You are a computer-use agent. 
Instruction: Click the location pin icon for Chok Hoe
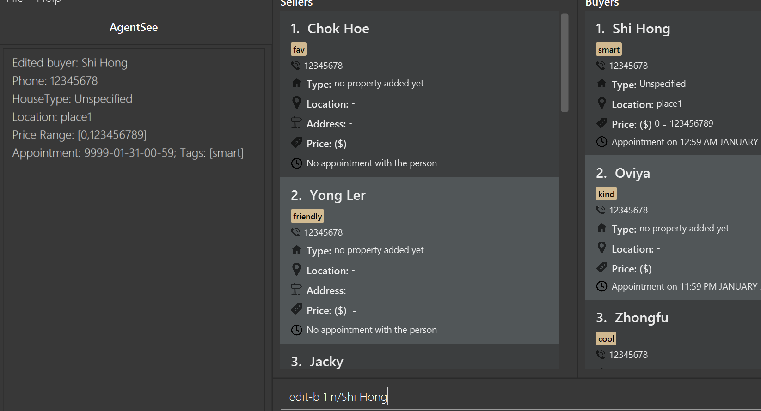coord(296,103)
